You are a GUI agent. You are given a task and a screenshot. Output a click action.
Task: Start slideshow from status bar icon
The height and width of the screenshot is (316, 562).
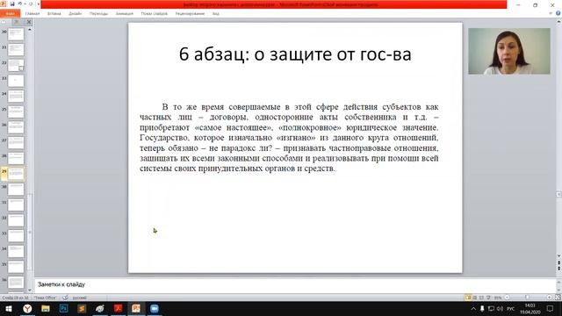[x=488, y=298]
